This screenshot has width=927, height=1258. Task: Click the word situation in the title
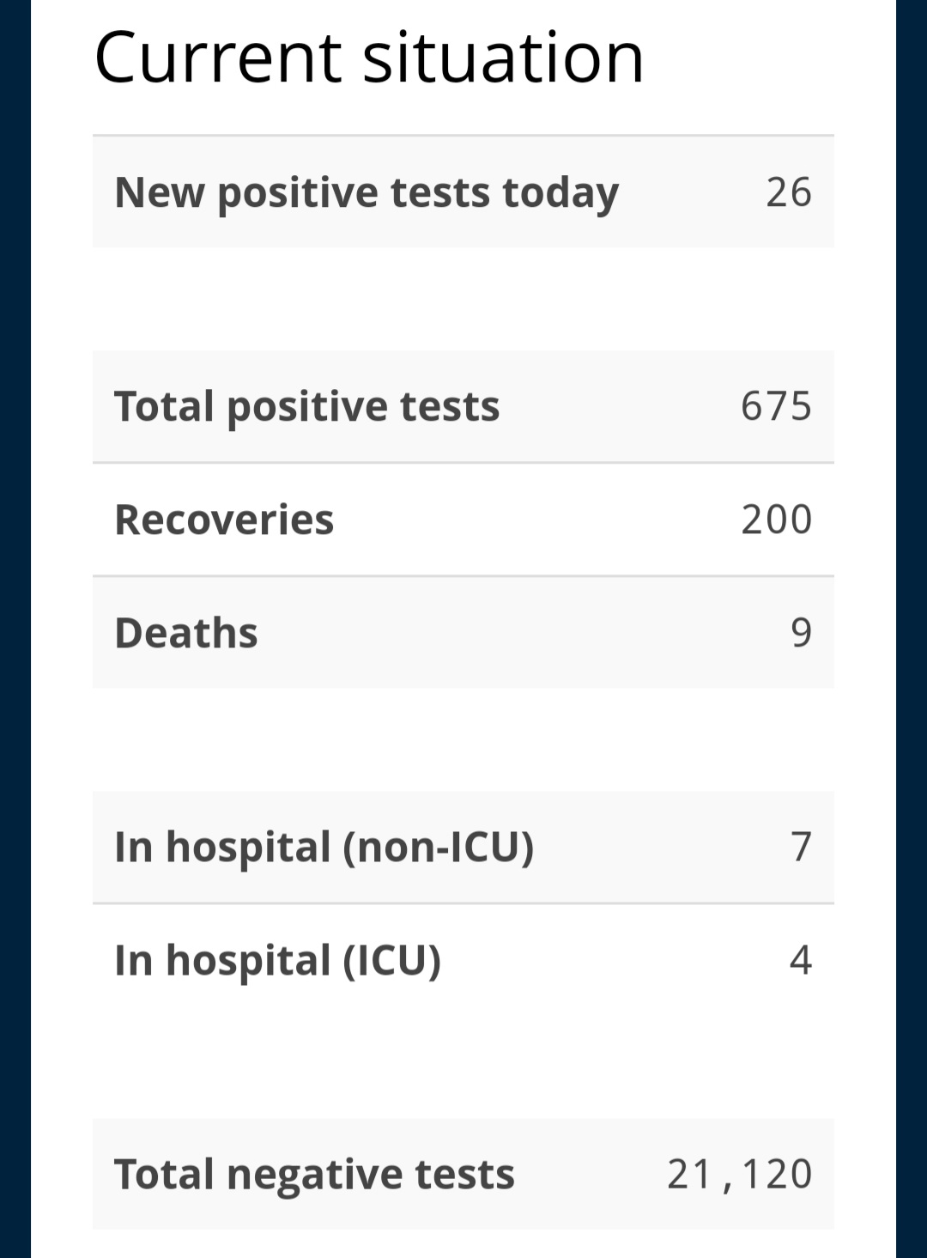tap(503, 58)
